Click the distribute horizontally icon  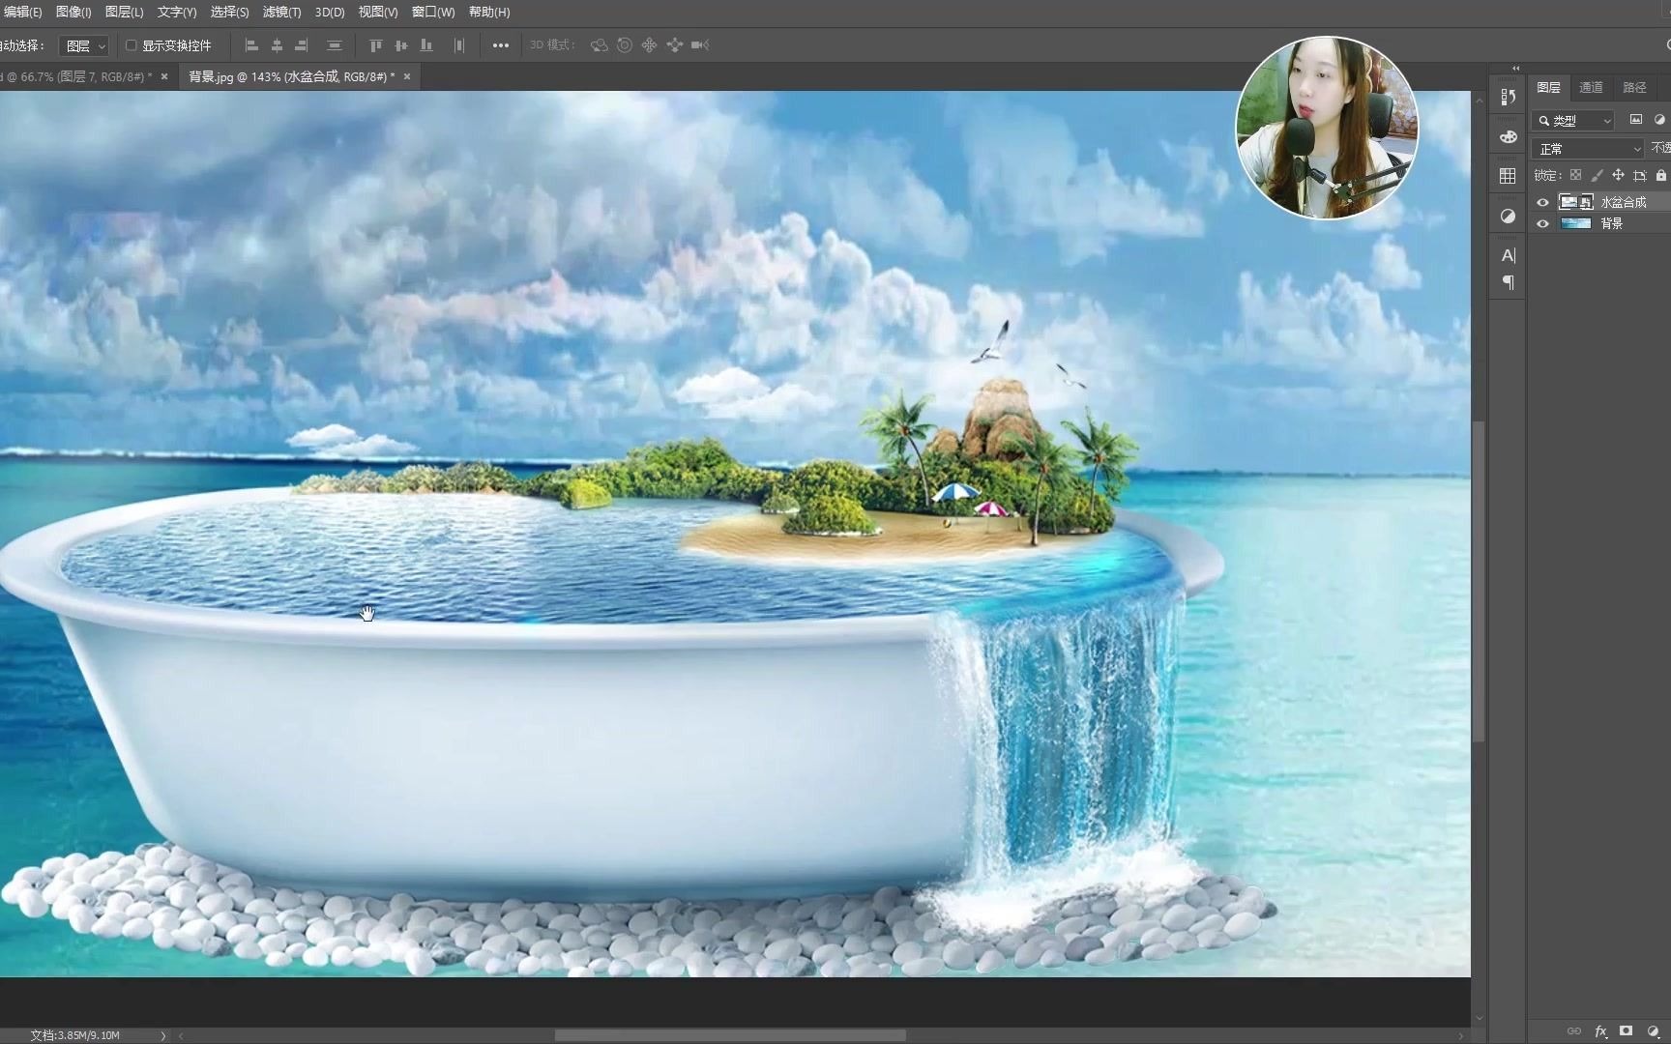click(459, 45)
